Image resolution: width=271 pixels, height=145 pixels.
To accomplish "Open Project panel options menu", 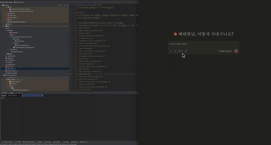I will pos(65,5).
